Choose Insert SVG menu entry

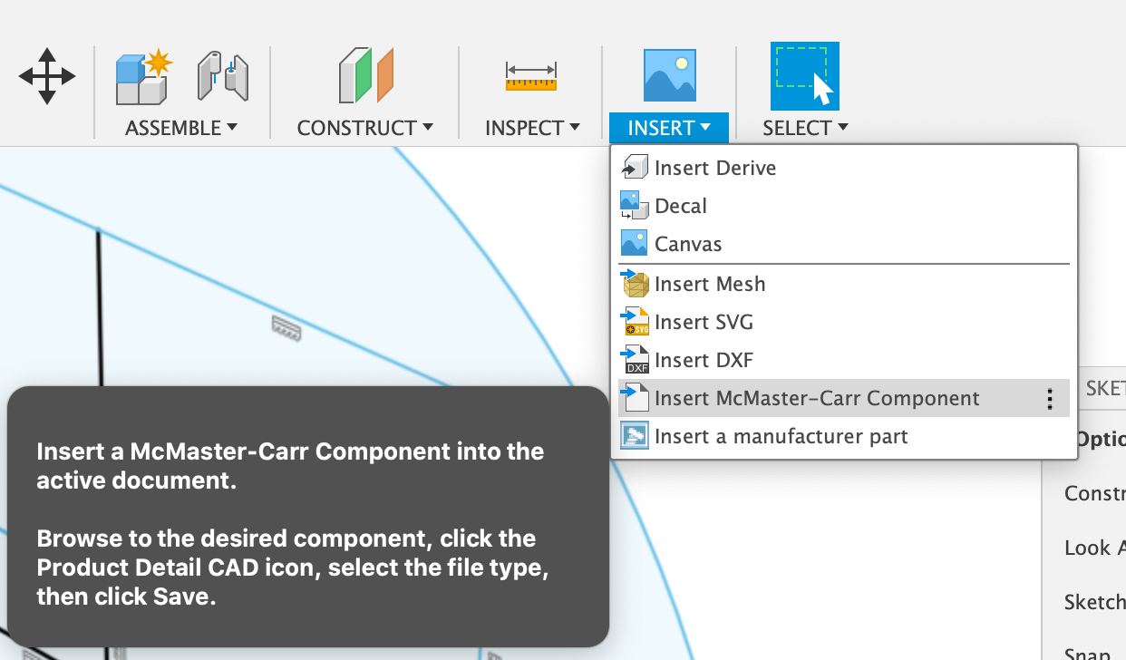844,322
